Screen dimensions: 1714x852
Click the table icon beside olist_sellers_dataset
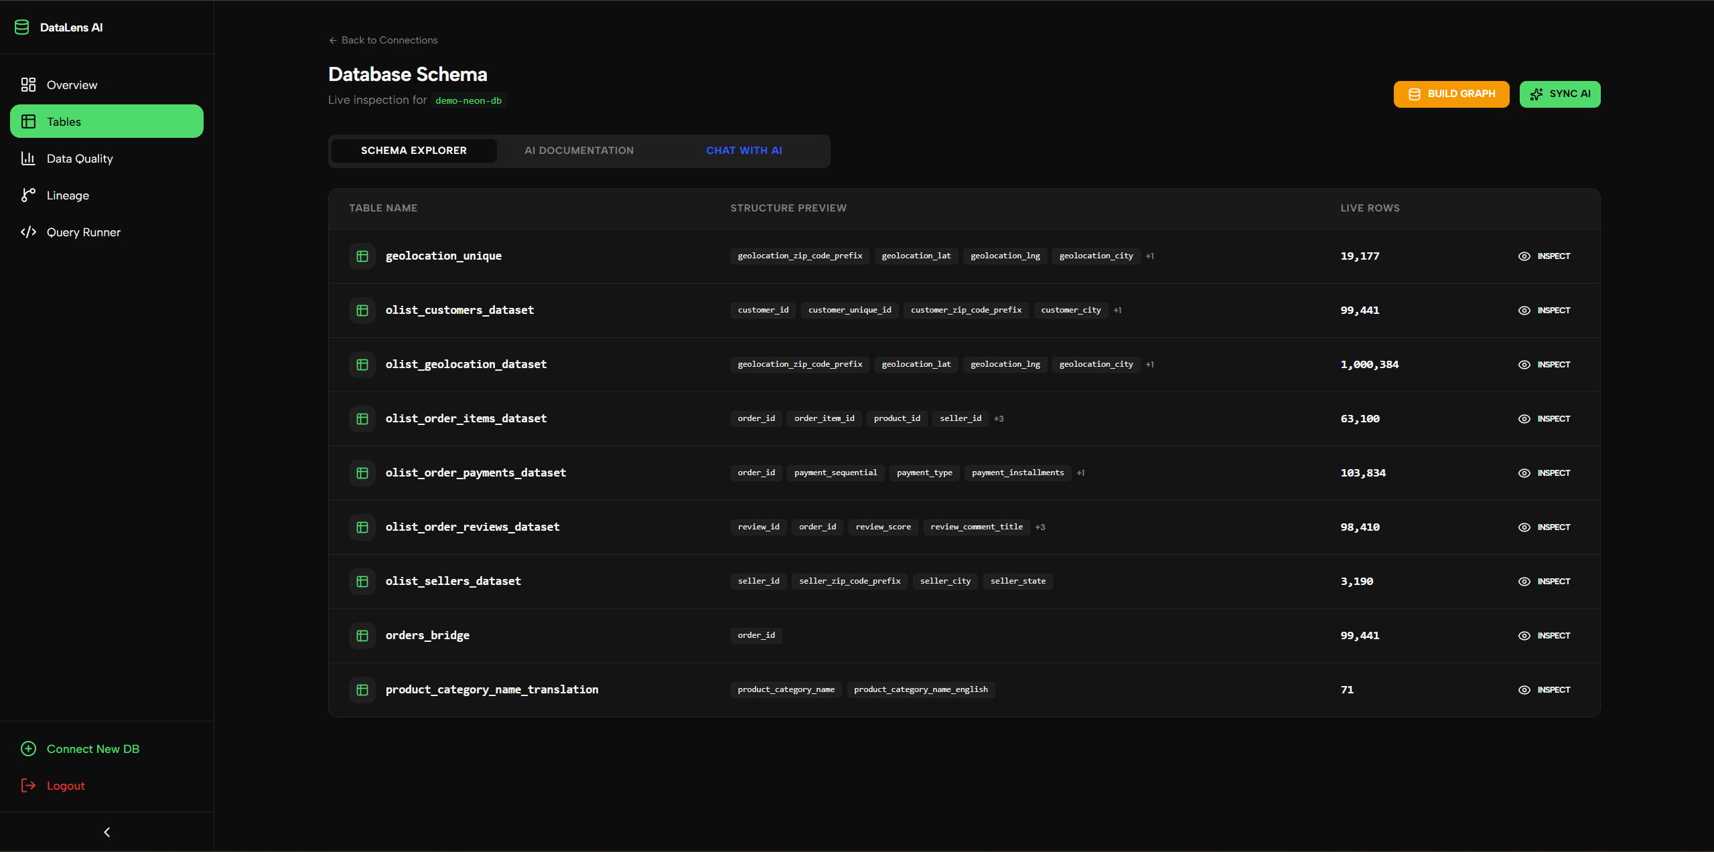coord(362,581)
